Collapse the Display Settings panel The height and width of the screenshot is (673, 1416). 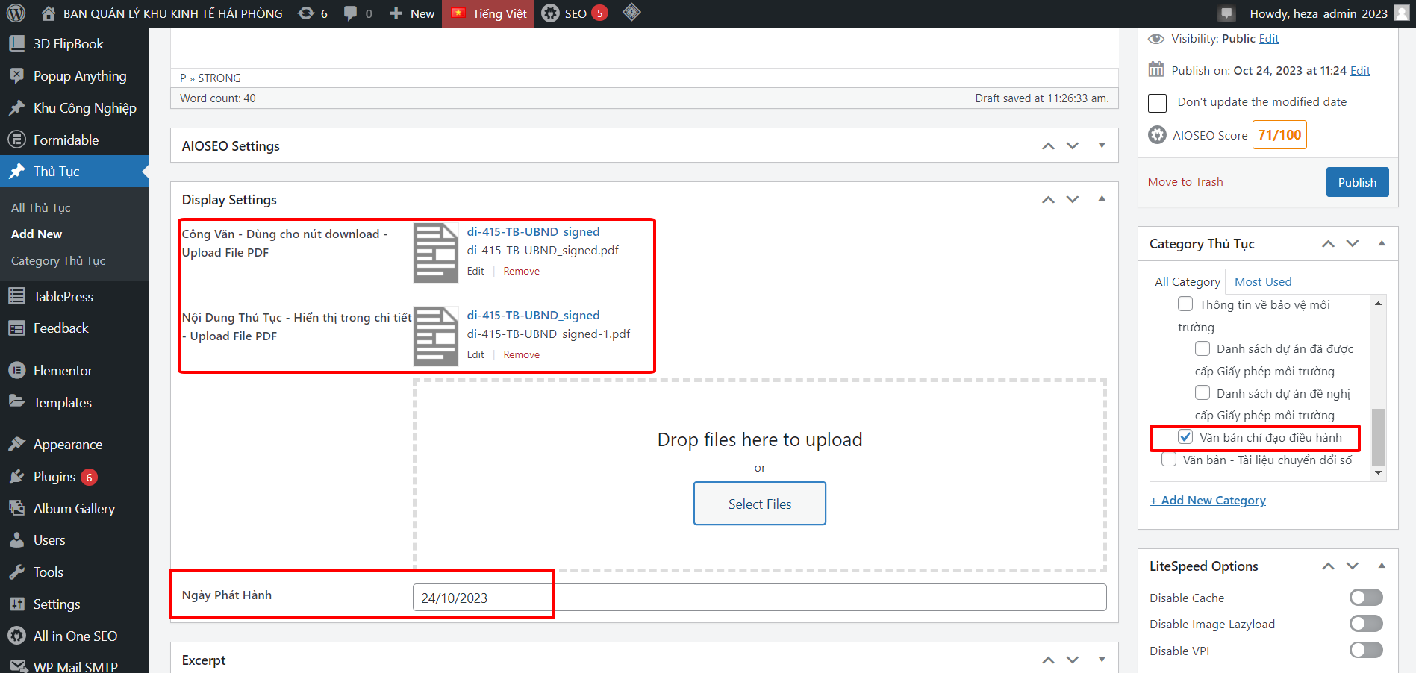tap(1102, 199)
